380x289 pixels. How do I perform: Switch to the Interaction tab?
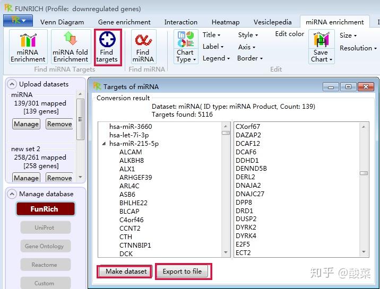click(180, 22)
